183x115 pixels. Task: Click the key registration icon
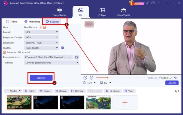pos(148,3)
